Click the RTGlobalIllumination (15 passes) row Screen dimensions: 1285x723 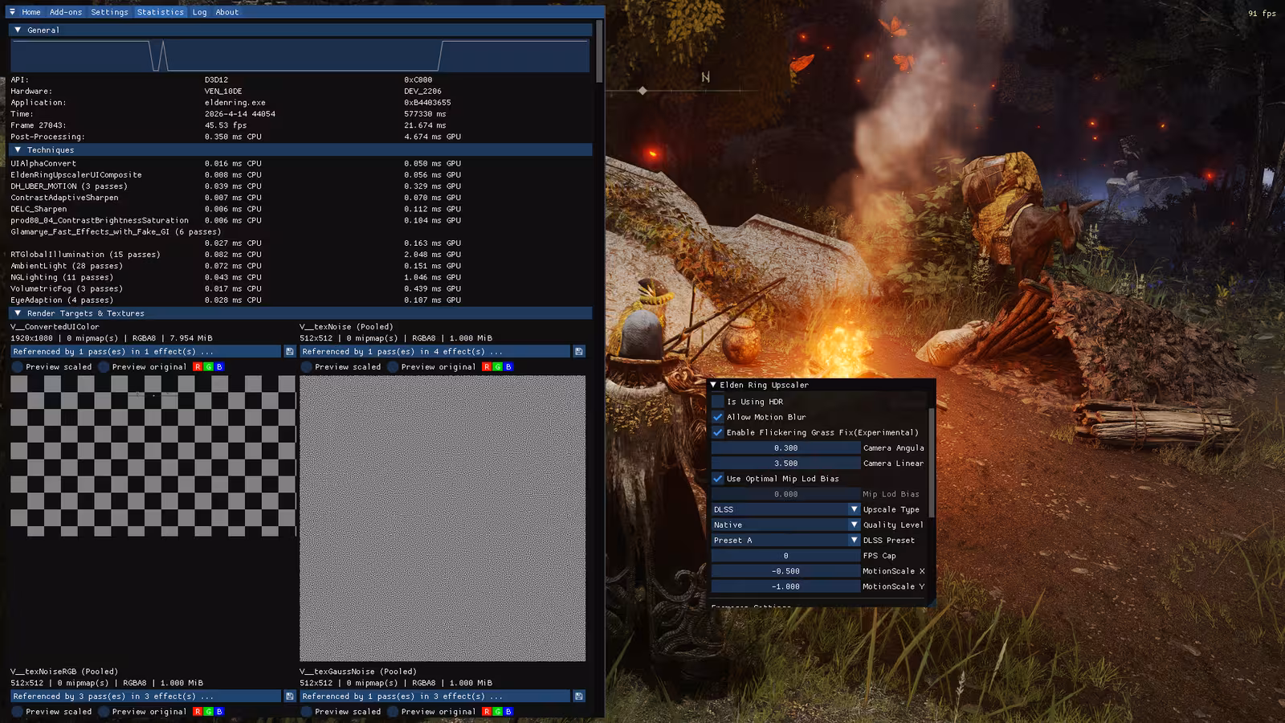[x=237, y=254]
